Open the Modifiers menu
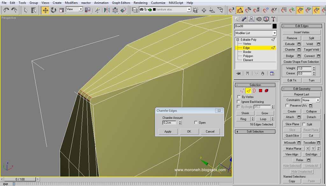The width and height of the screenshot is (326, 186). (x=71, y=3)
